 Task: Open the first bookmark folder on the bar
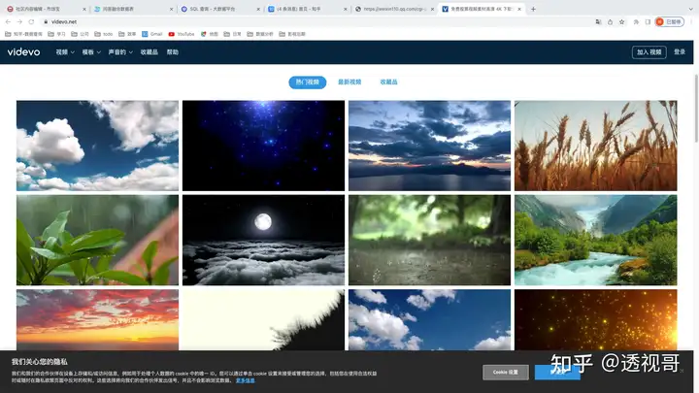[x=23, y=34]
